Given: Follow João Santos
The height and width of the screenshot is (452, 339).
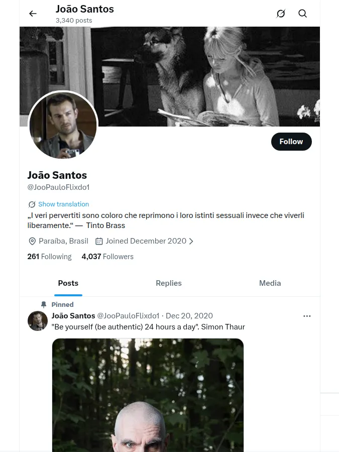Looking at the screenshot, I should click(291, 142).
